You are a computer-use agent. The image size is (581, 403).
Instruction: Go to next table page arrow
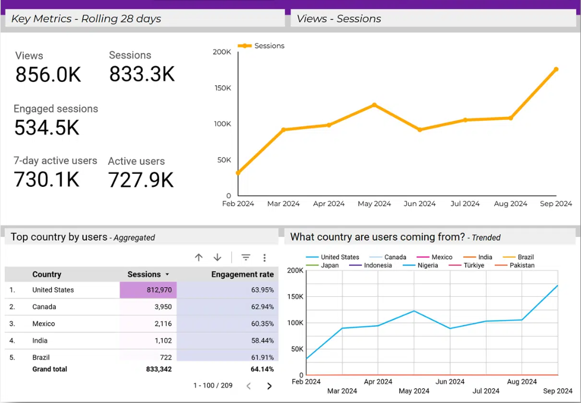tap(269, 386)
